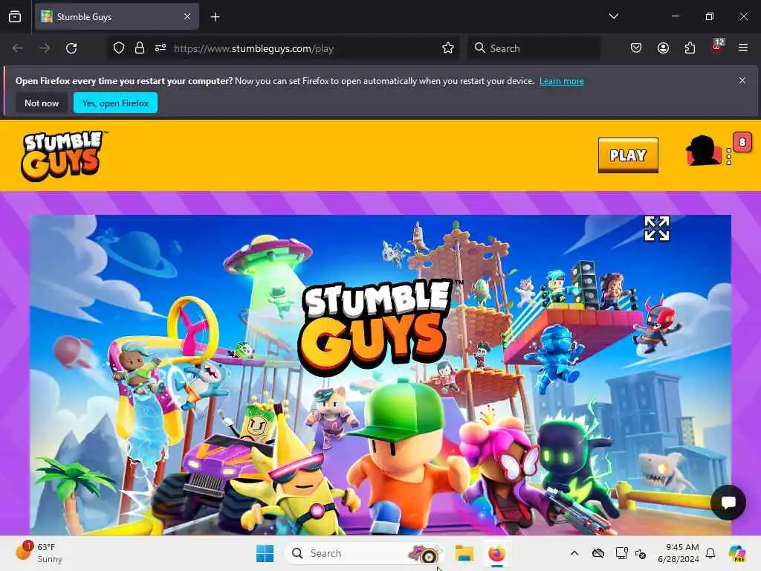The image size is (761, 571).
Task: Open the chat support bubble
Action: (x=728, y=503)
